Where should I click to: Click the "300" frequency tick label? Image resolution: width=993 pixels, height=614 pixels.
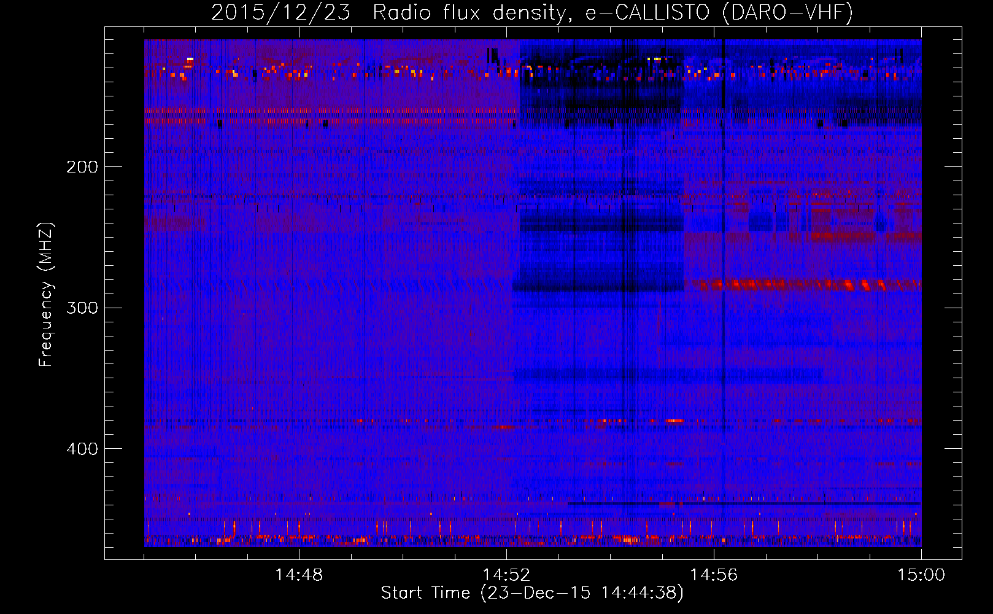(82, 308)
